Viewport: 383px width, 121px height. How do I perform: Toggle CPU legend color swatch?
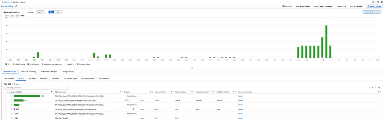[x=6, y=64]
